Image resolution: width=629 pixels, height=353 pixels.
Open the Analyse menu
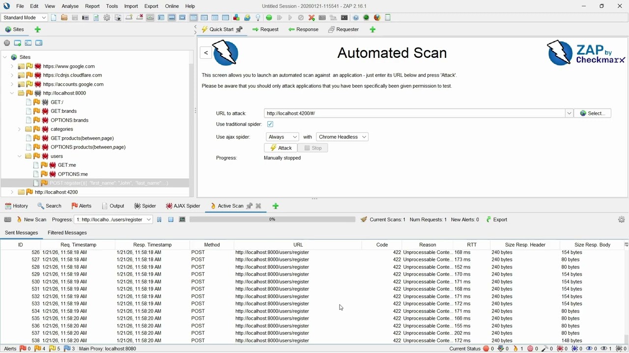tap(70, 6)
